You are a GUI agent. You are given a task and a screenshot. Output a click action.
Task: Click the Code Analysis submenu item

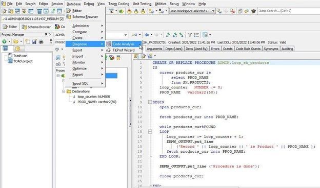pos(124,44)
